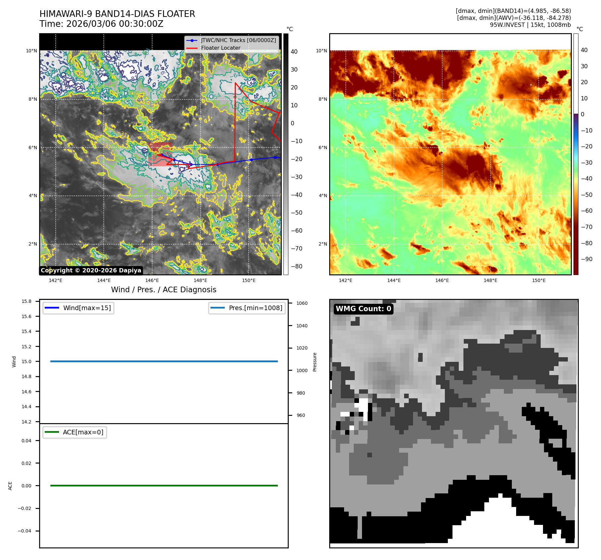
Task: Click the WMG Count: 0 badge
Action: click(363, 309)
